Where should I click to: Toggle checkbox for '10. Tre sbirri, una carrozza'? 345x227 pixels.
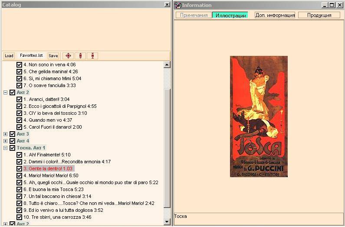[x=20, y=217]
